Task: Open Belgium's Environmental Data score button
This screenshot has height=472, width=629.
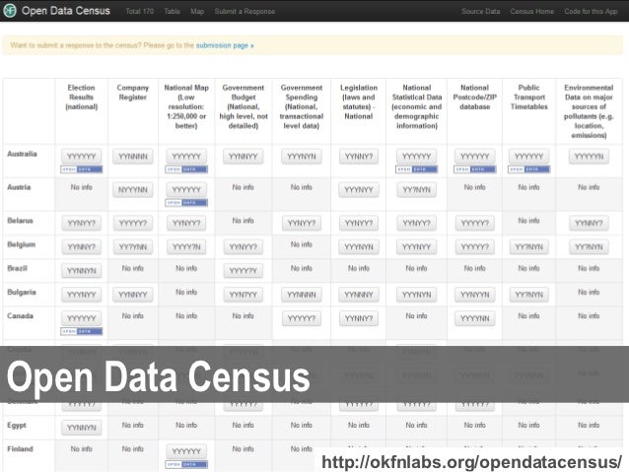Action: [589, 247]
